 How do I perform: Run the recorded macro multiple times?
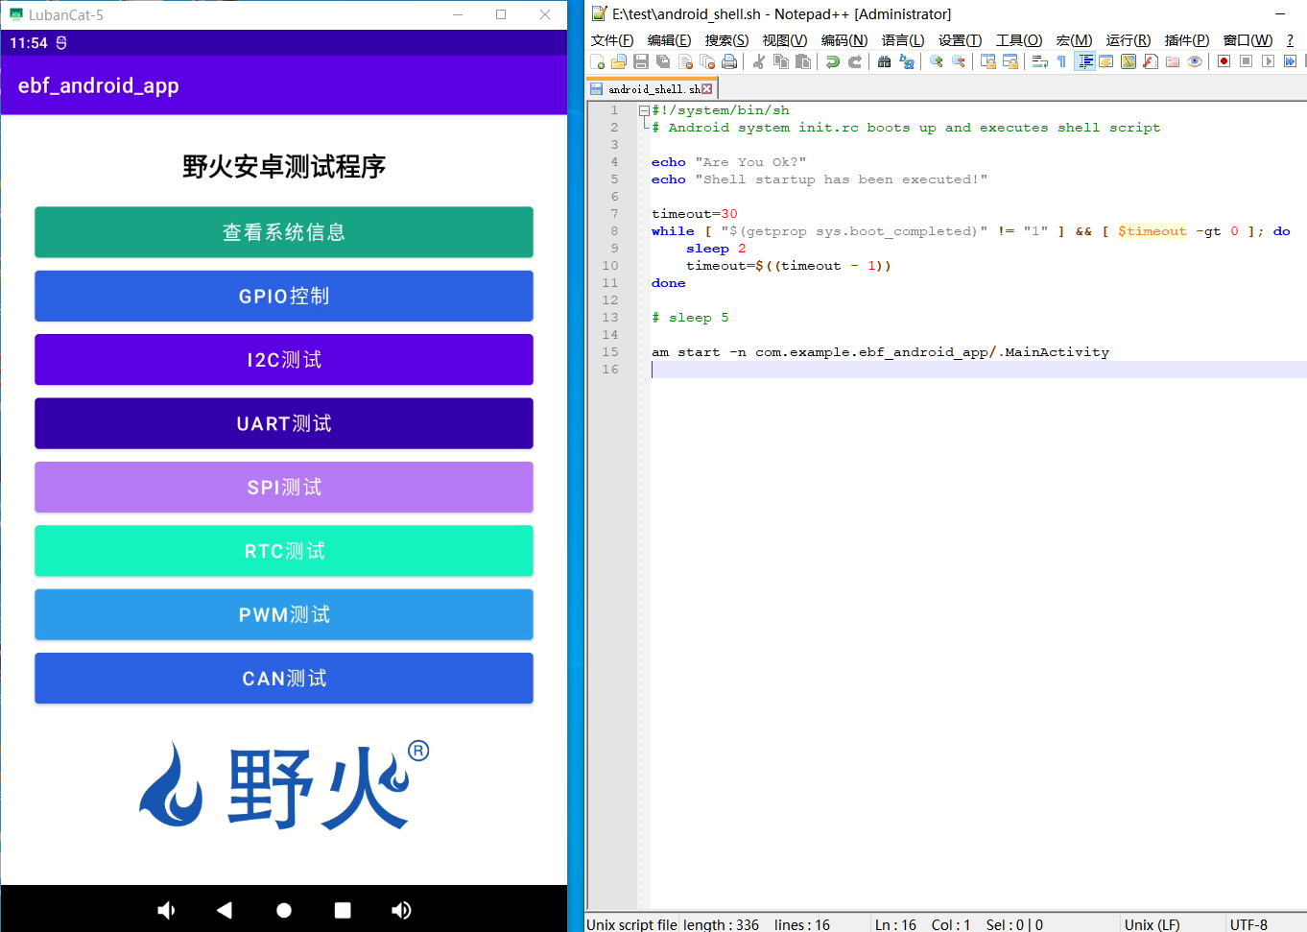point(1291,60)
